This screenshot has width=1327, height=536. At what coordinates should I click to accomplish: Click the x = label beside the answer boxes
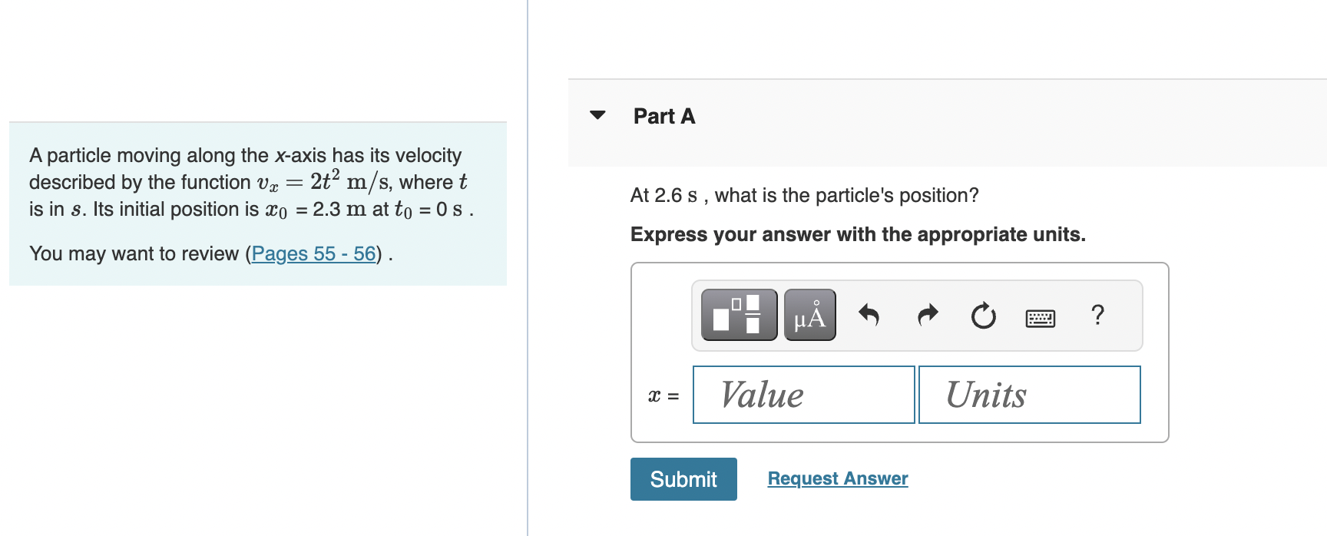(x=662, y=395)
